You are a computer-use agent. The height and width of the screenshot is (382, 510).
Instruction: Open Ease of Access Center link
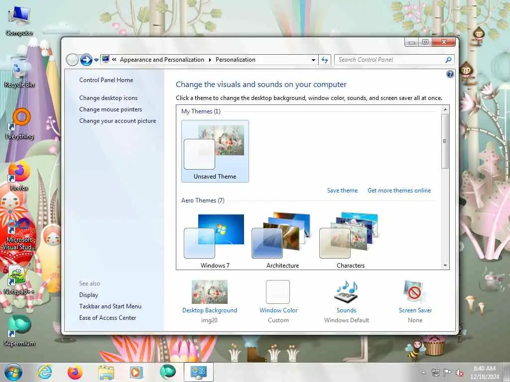108,318
